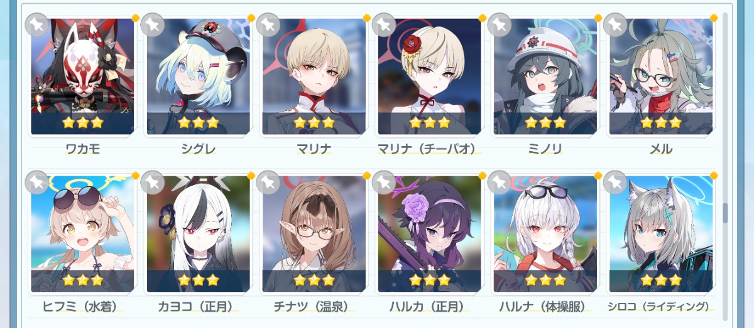The image size is (754, 328).
Task: Click the pin icon on チナツ(温泉) card
Action: (268, 182)
